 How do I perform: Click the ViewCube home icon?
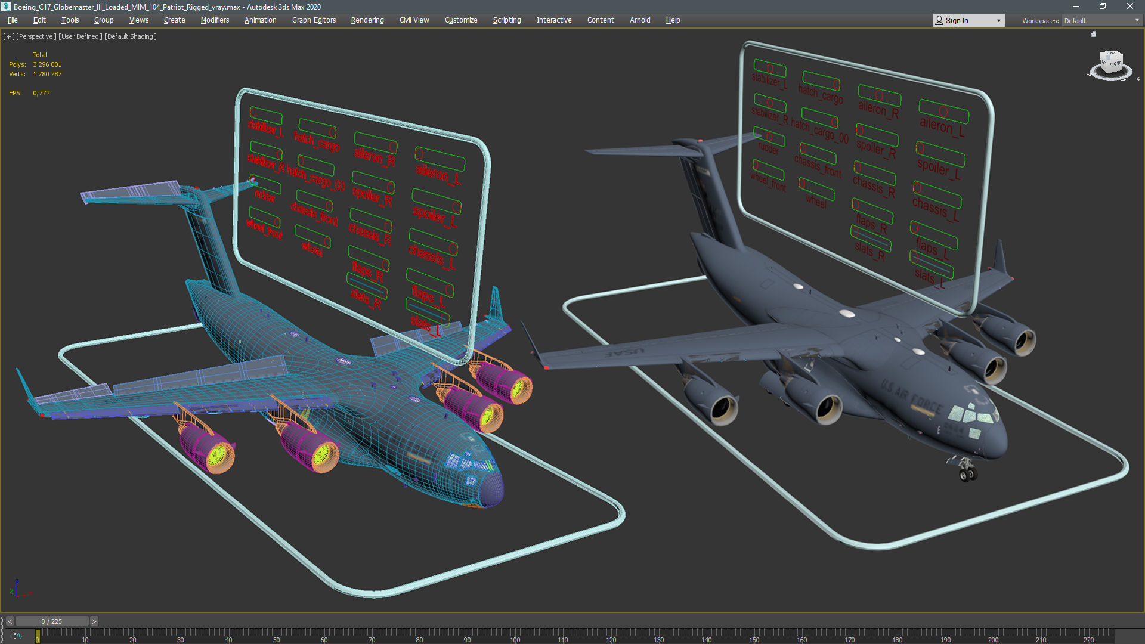(x=1094, y=34)
